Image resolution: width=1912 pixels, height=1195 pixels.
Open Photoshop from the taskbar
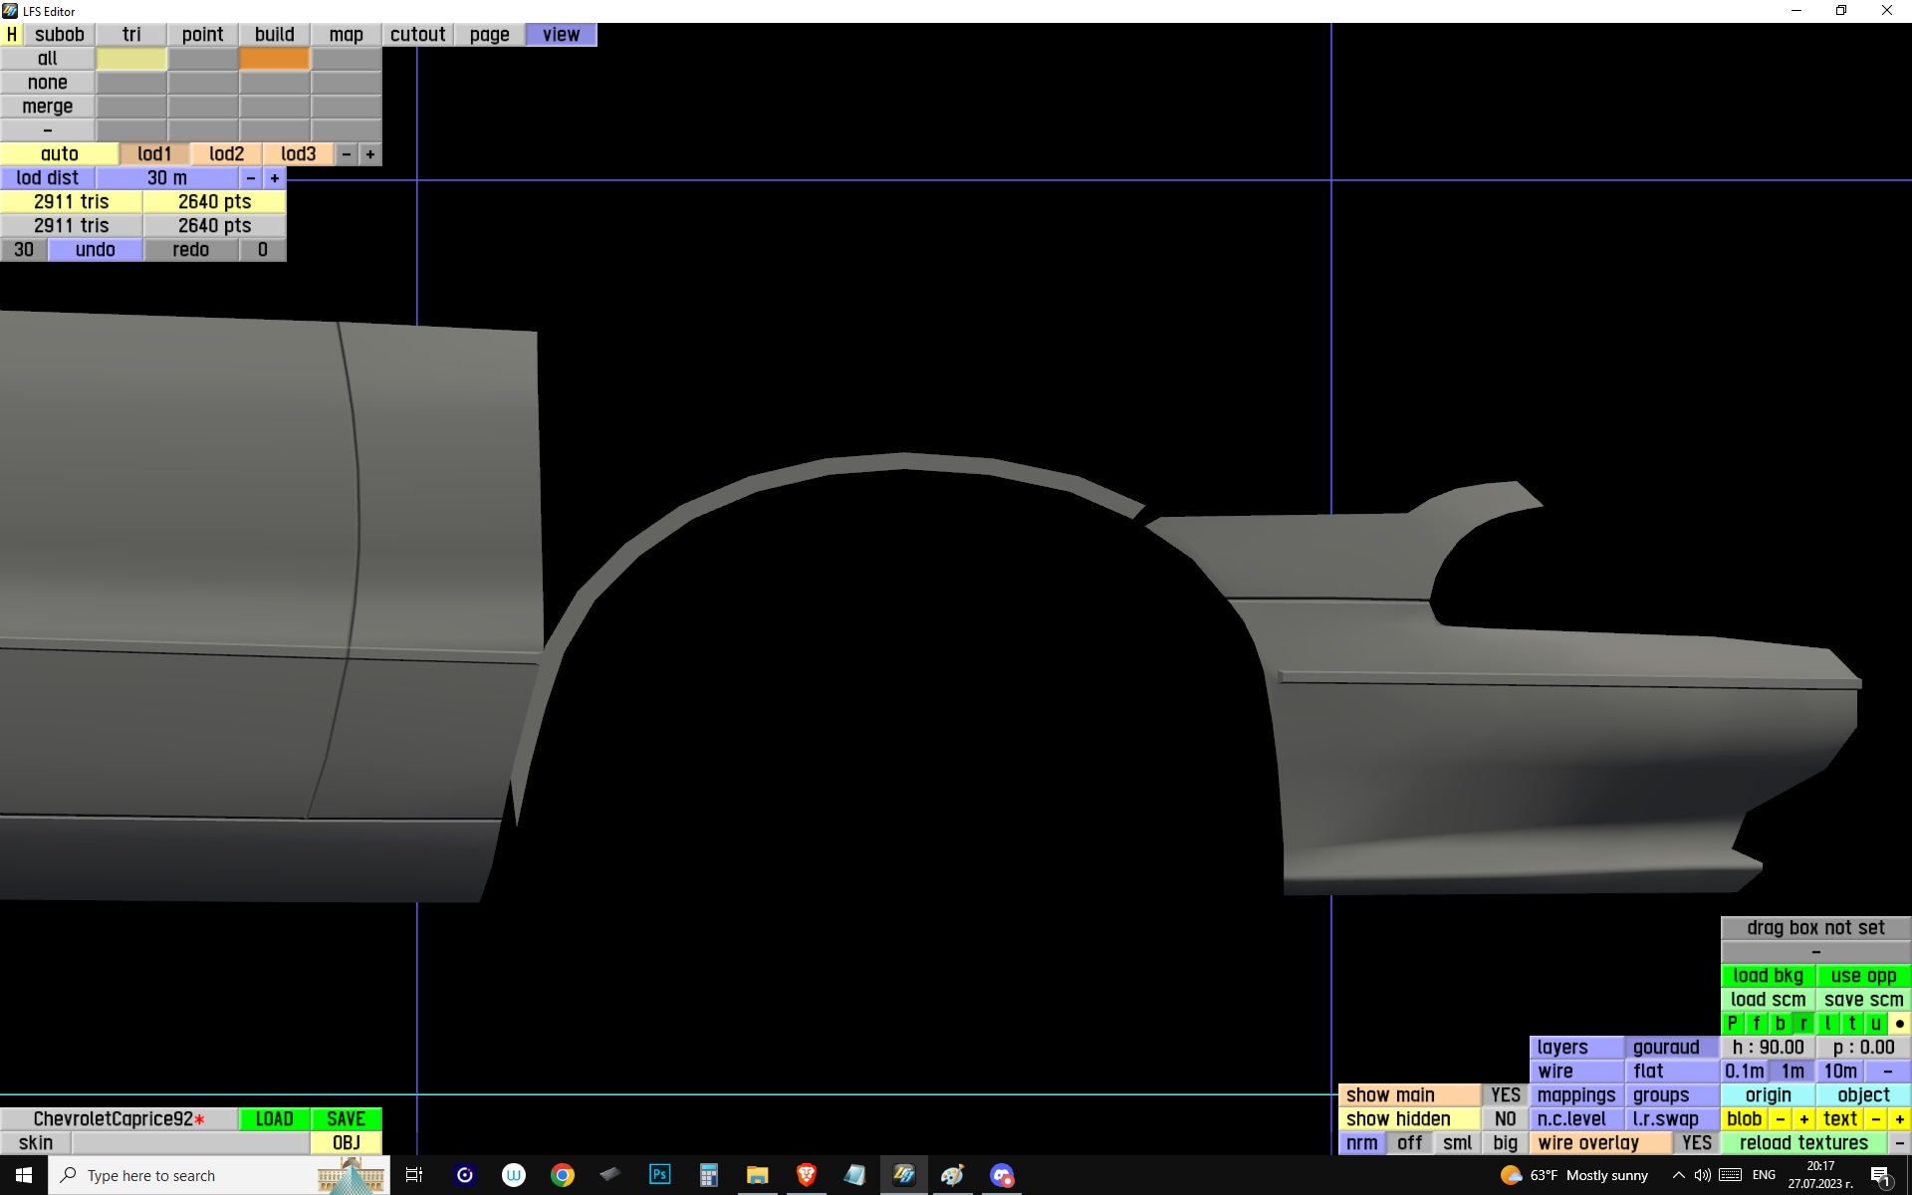coord(659,1175)
